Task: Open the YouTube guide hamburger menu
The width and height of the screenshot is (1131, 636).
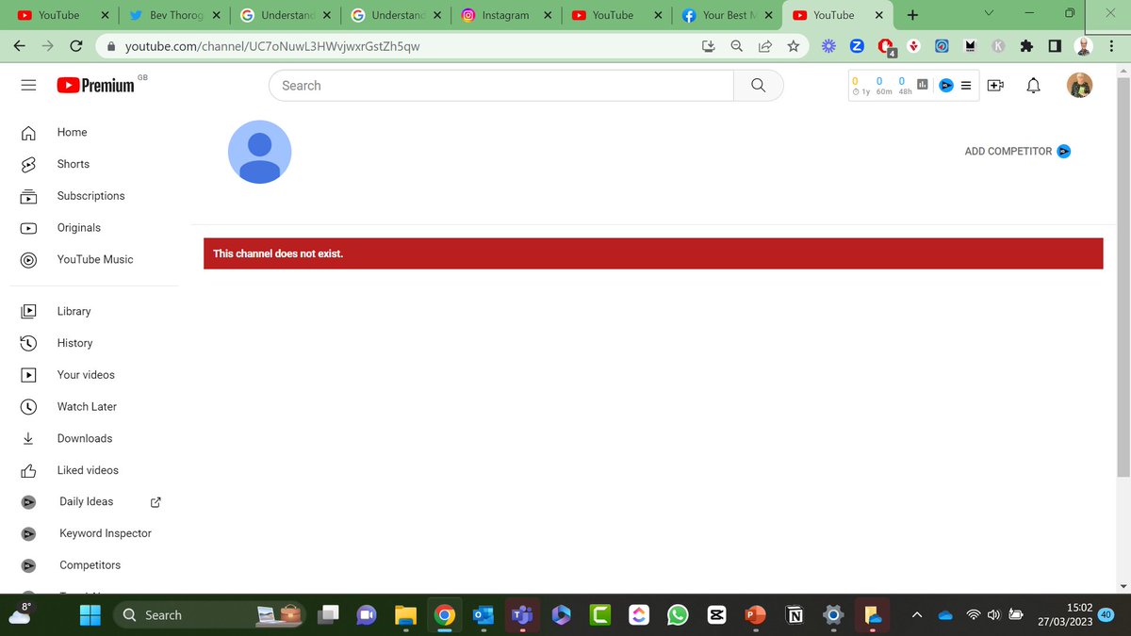Action: coord(28,85)
